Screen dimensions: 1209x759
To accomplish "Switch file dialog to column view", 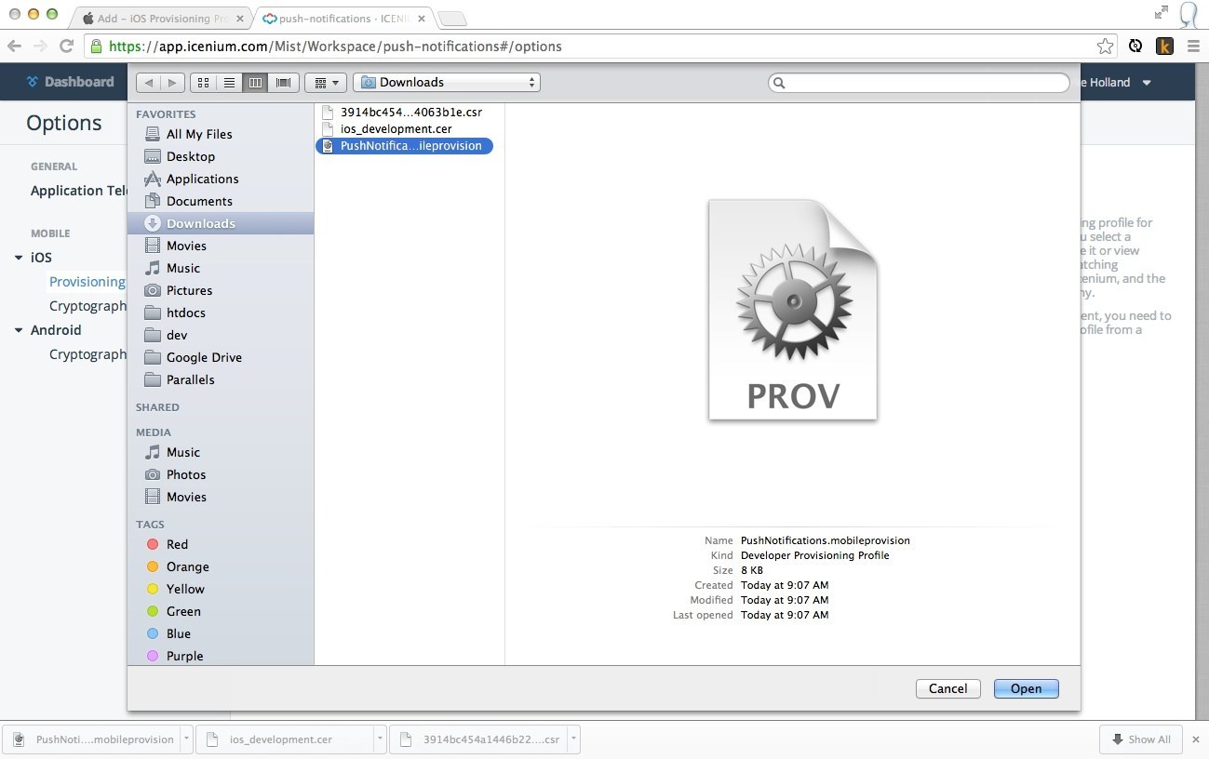I will point(255,83).
